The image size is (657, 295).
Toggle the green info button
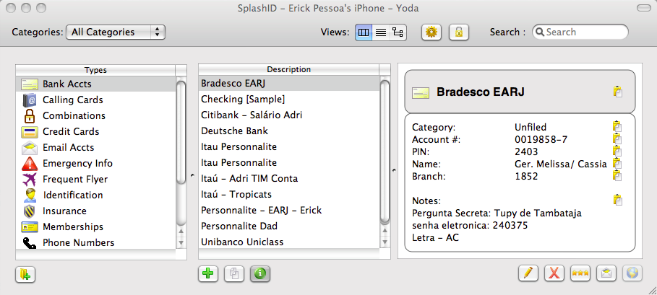(x=260, y=273)
